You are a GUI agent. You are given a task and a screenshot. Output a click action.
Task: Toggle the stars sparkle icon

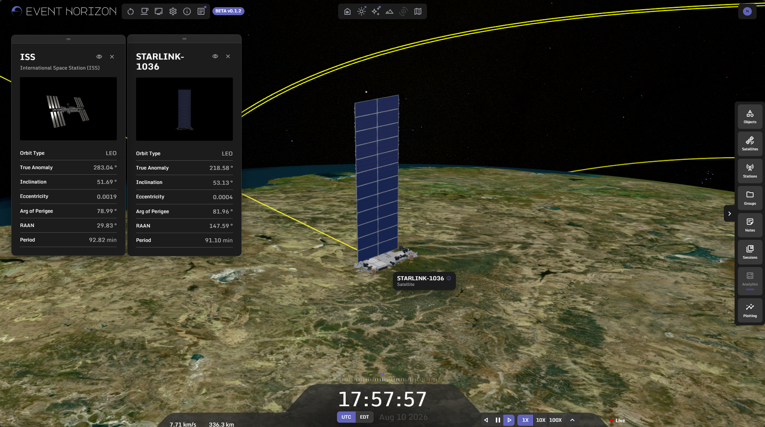[375, 12]
